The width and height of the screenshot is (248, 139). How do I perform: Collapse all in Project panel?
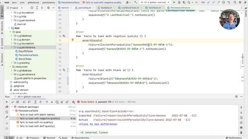pyautogui.click(x=42, y=8)
